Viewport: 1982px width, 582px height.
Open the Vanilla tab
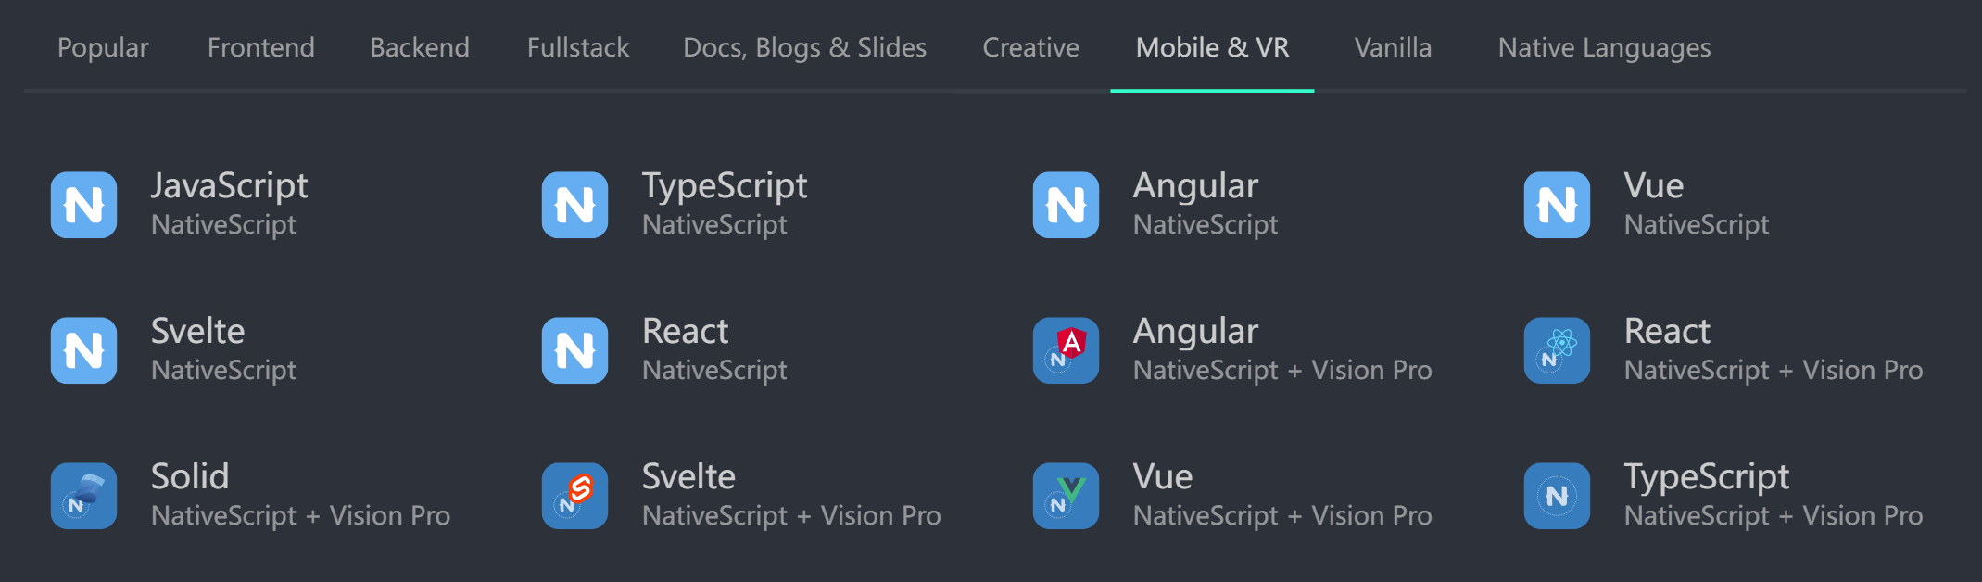coord(1393,47)
